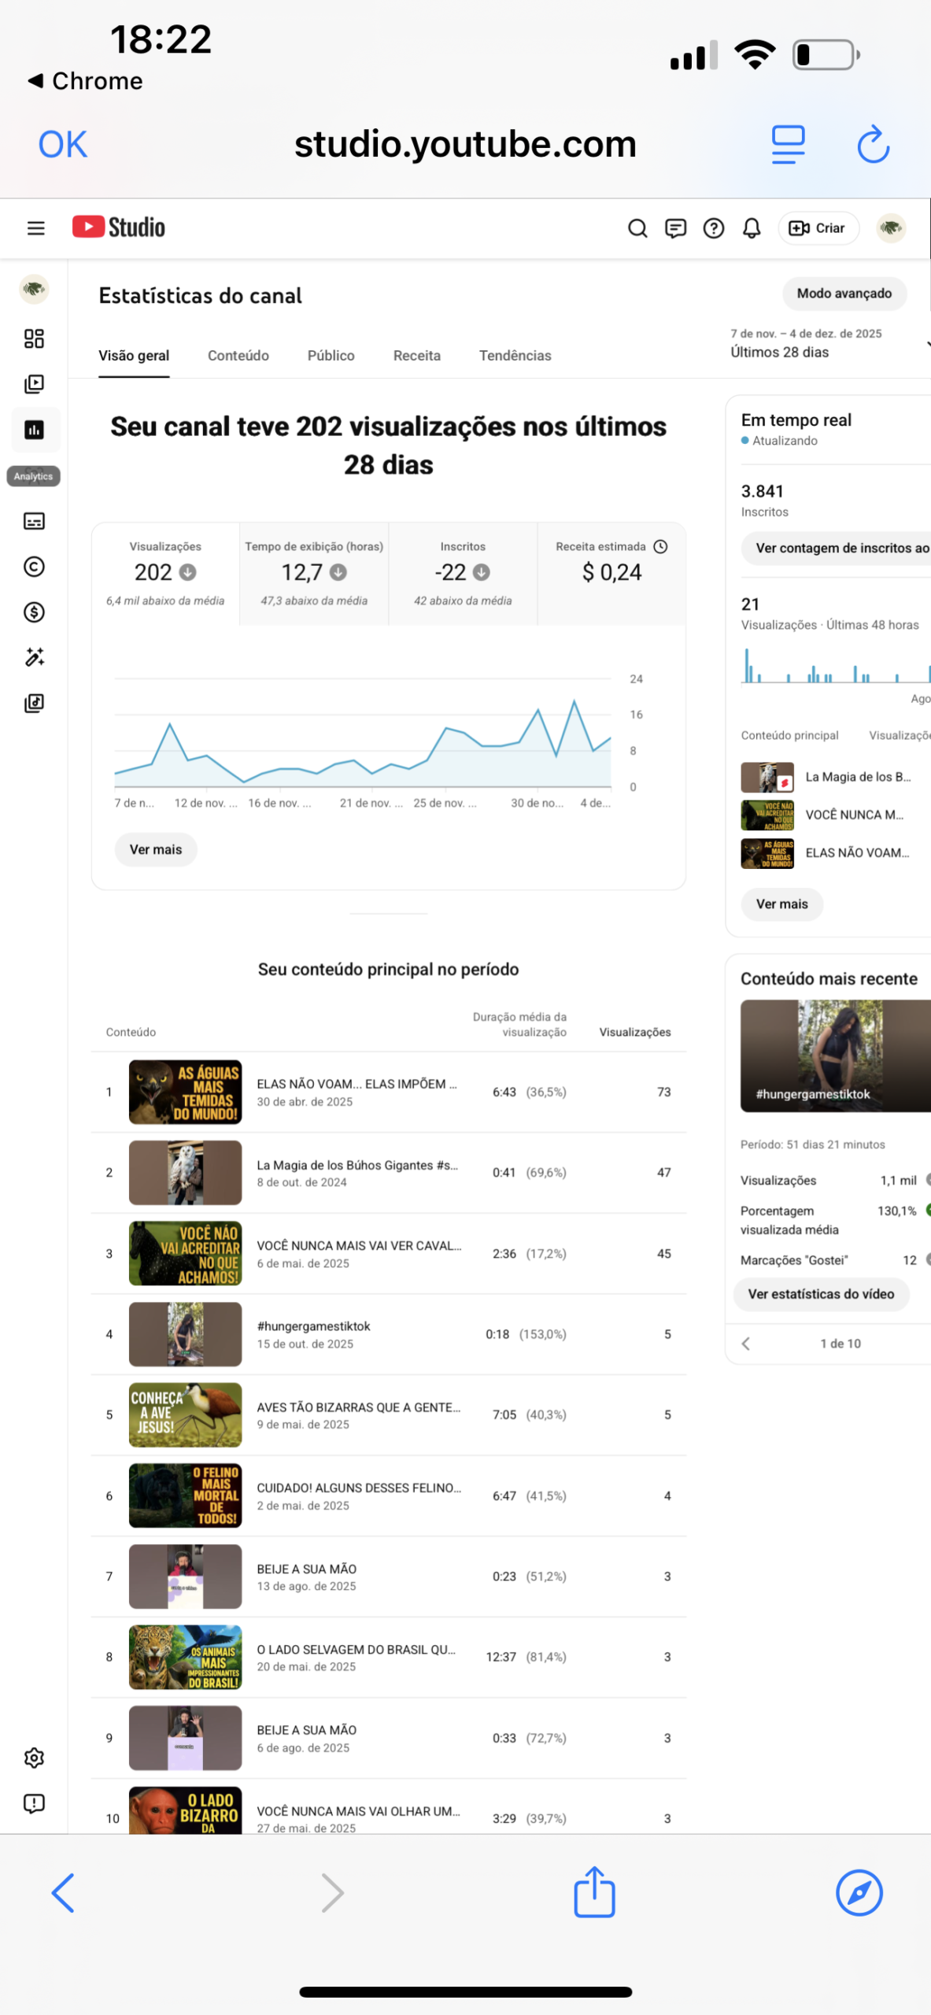Open Dashboard icon in left sidebar
Viewport: 931px width, 2015px height.
click(34, 338)
